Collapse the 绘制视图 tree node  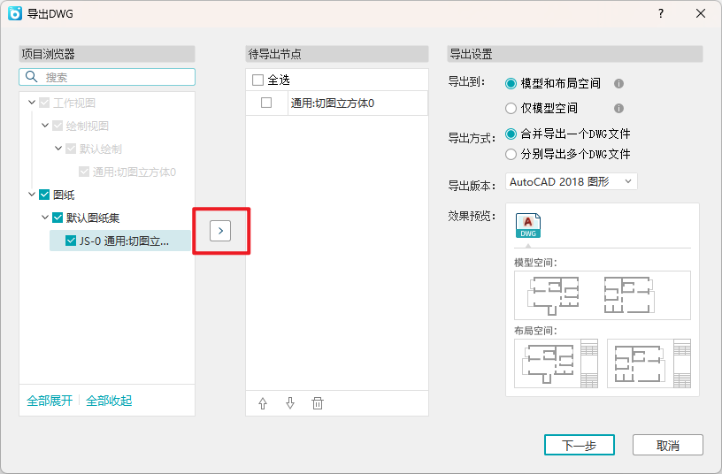(x=45, y=126)
